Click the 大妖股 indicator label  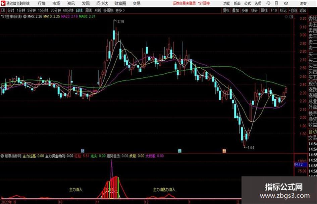[155, 156]
